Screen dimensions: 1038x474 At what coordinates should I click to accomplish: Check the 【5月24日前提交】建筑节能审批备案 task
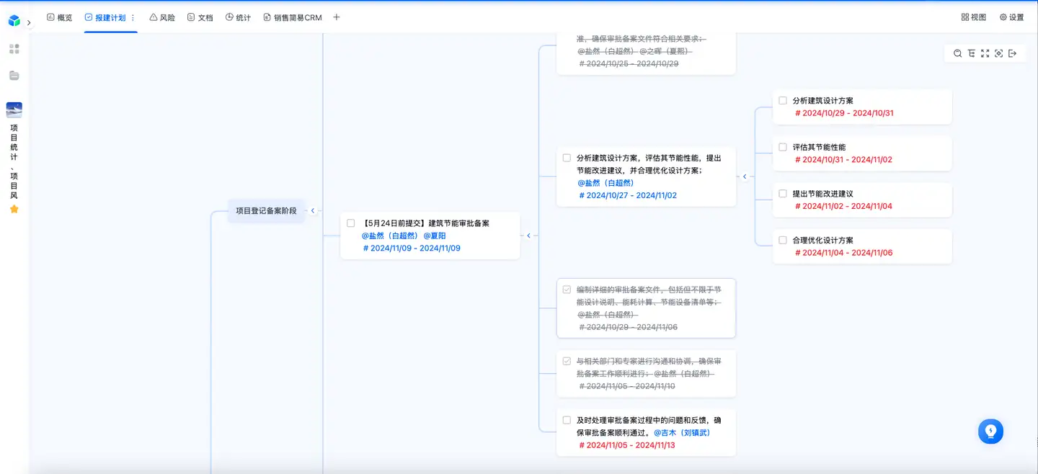[351, 223]
